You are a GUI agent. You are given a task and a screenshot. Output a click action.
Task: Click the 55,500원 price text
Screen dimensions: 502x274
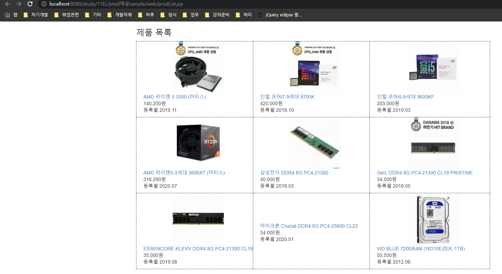click(x=387, y=255)
